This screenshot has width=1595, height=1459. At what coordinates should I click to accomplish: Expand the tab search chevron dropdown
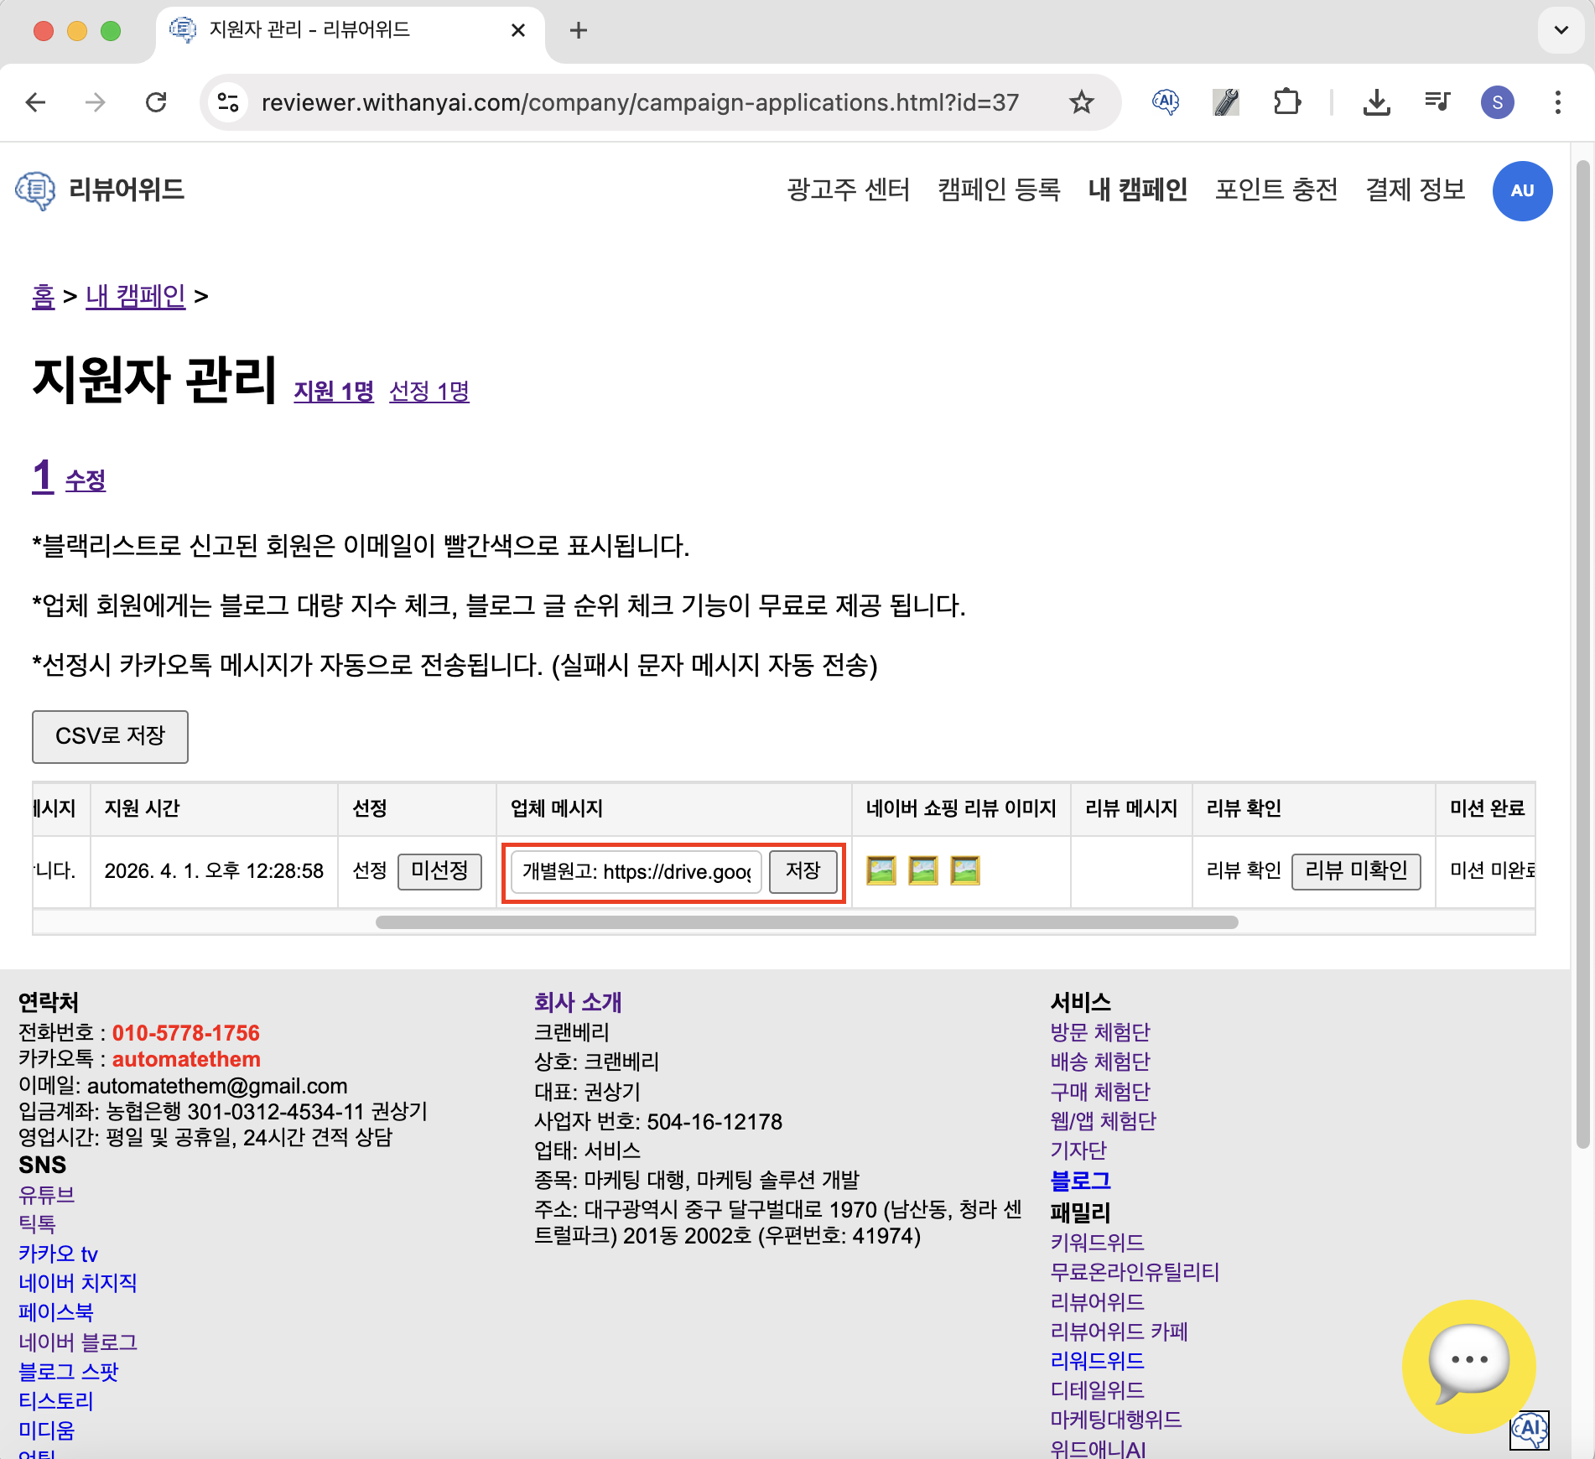point(1561,31)
